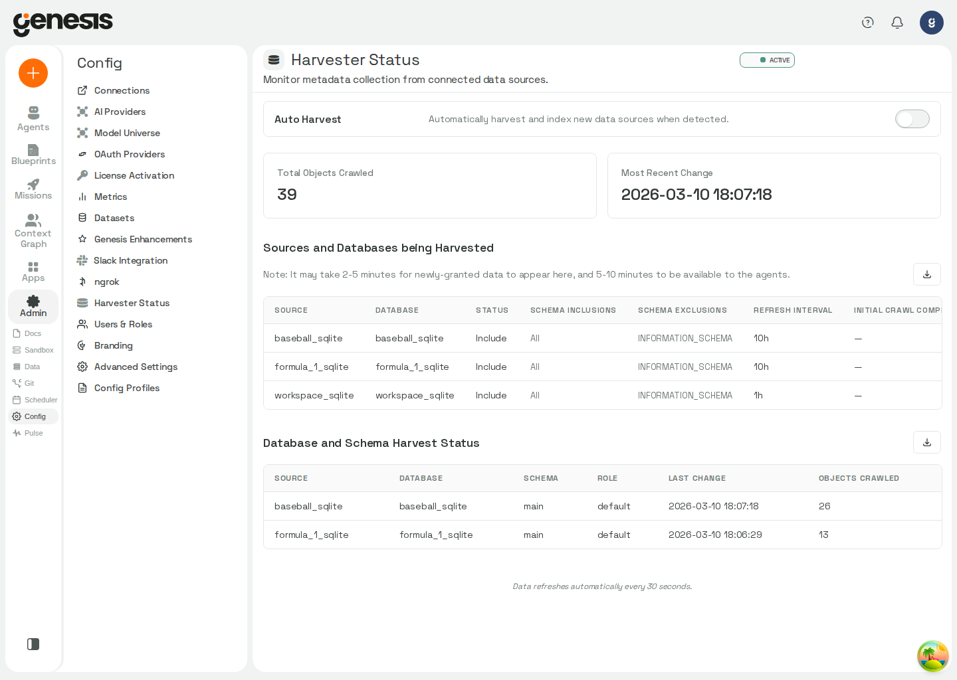Go to Agents in the sidebar
Screen dimensions: 957x680
tap(33, 119)
